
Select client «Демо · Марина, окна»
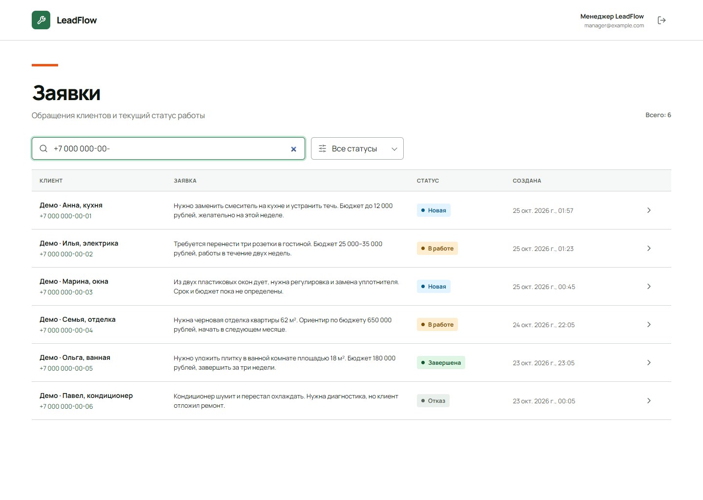(74, 281)
